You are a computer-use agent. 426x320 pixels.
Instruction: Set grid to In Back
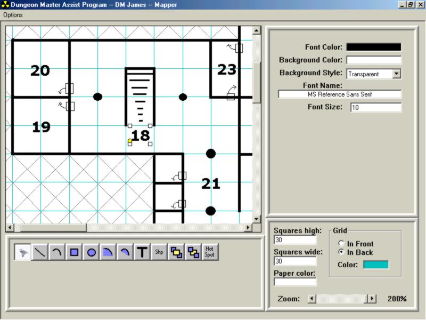[341, 252]
